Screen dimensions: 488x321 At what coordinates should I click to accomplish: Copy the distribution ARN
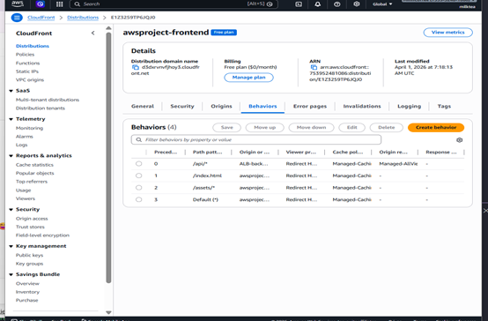pos(314,67)
